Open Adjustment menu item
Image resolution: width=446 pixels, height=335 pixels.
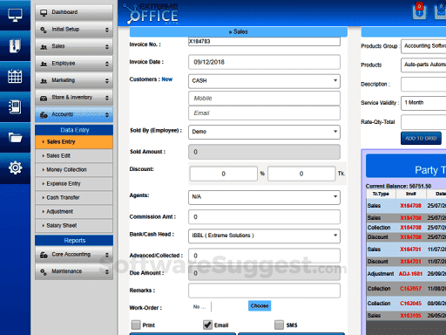click(74, 212)
